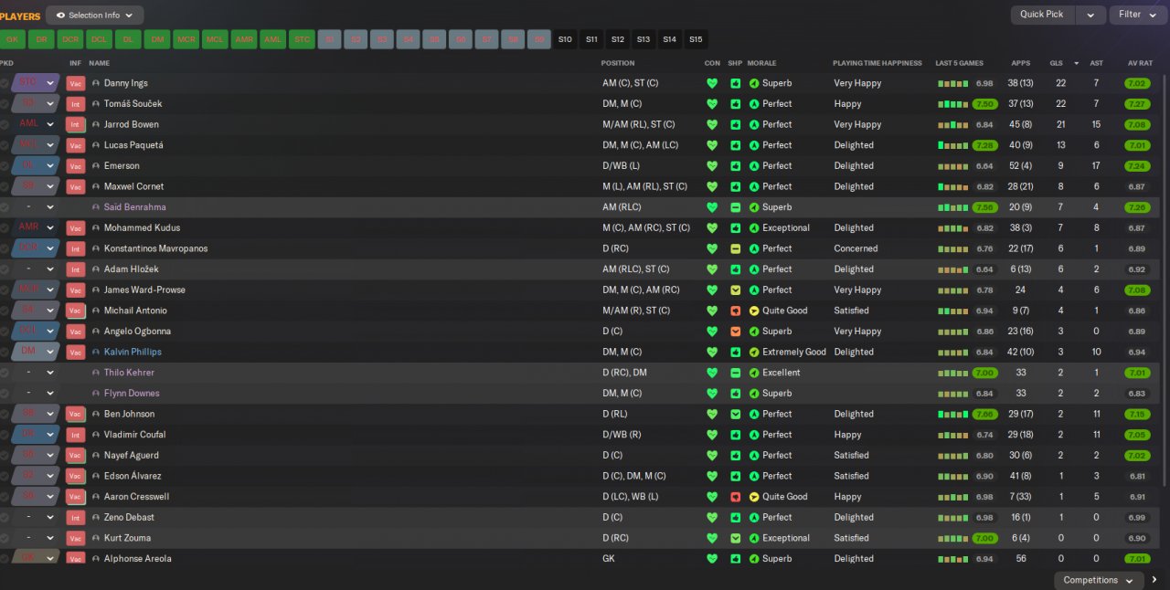
Task: Open the dropdown arrow next to Quick Pick
Action: pos(1090,15)
